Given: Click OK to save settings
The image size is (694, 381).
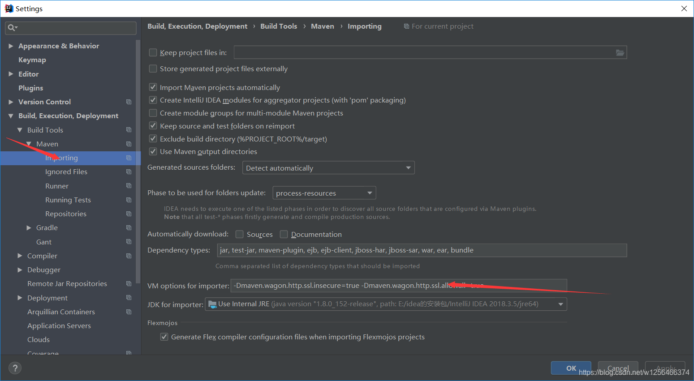Looking at the screenshot, I should [x=571, y=368].
